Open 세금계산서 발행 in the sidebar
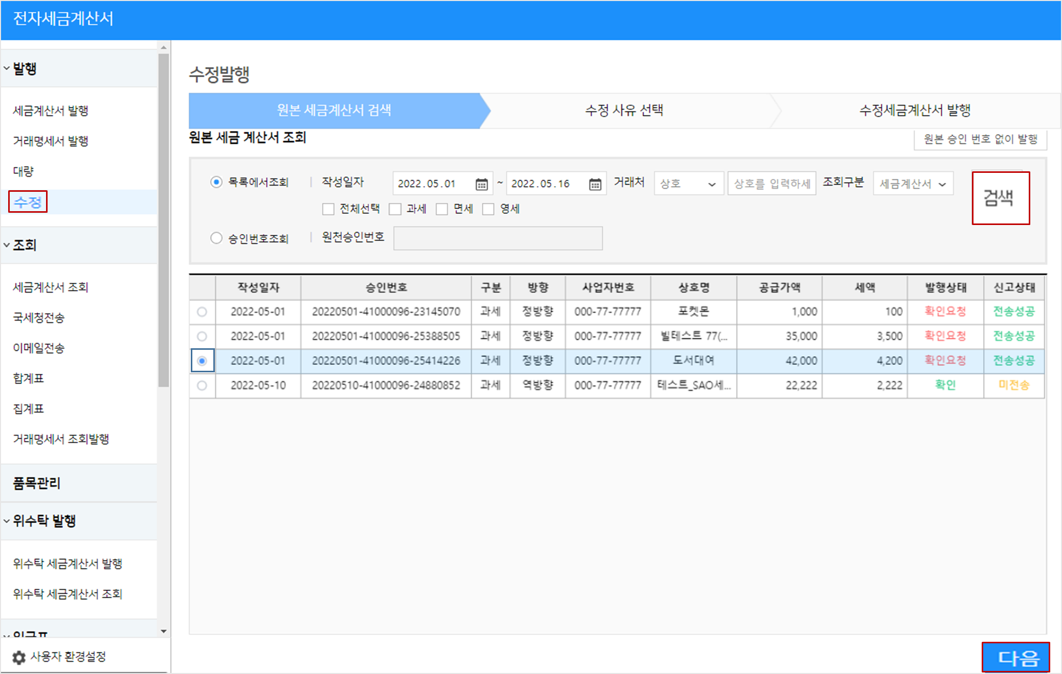Screen dimensions: 1062x674 [51, 111]
